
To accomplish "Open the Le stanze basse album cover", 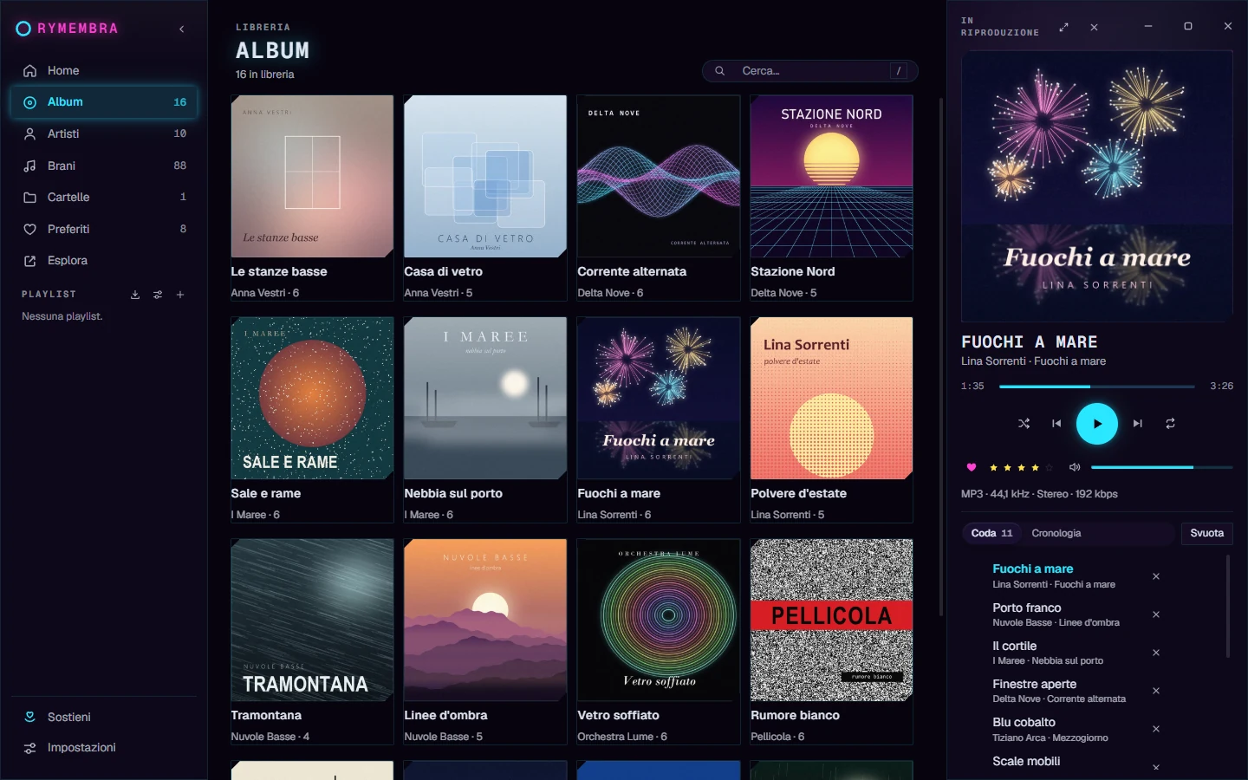I will [x=312, y=176].
